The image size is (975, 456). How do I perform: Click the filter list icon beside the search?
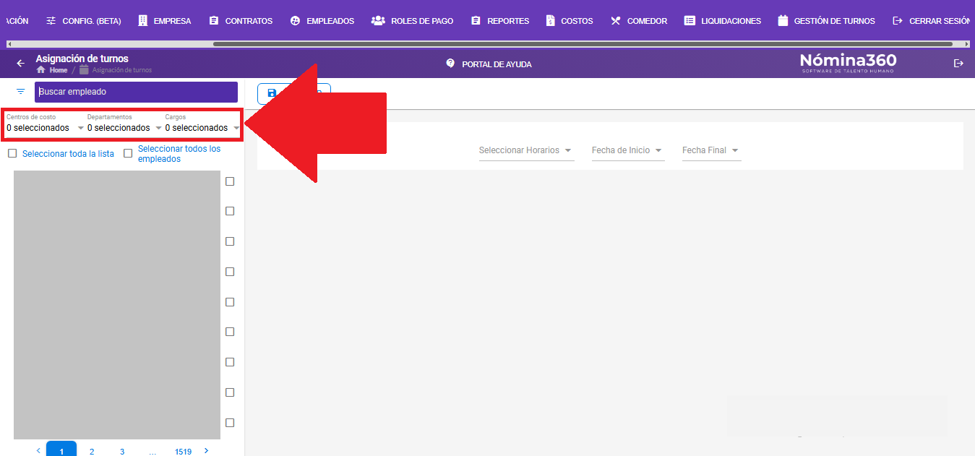(20, 92)
